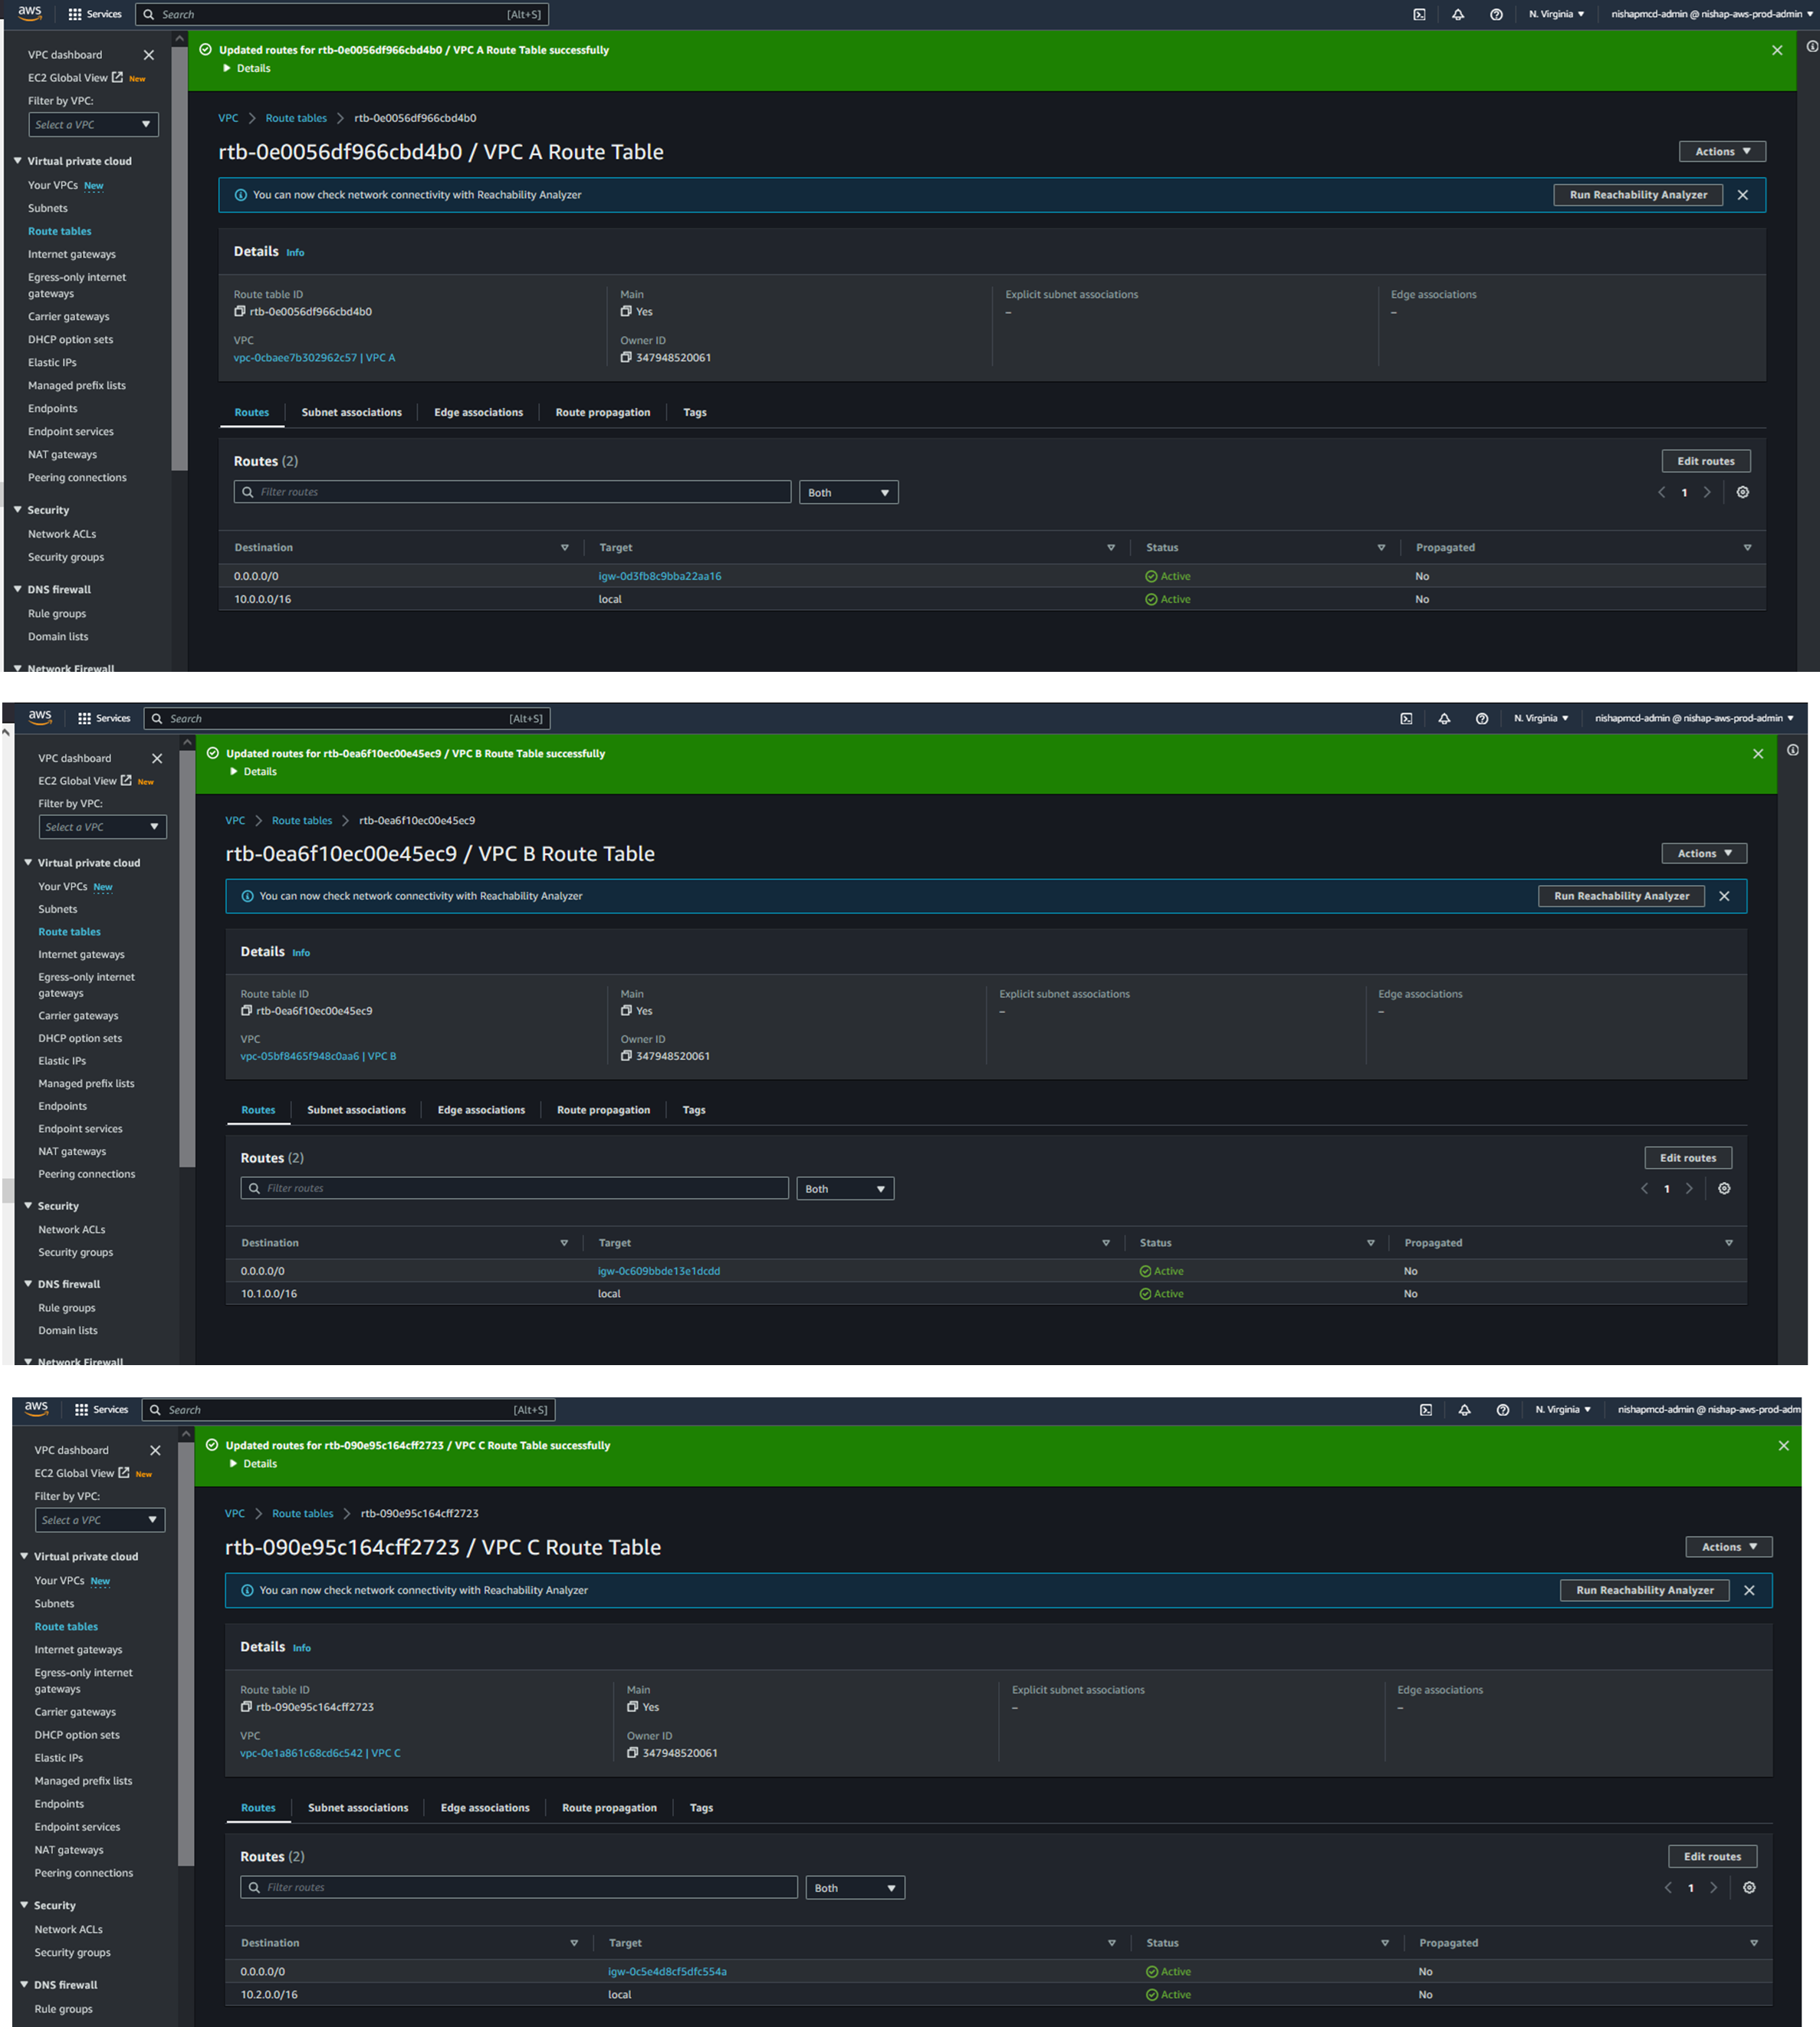Copy route table ID rtb-0e0056df966cbd4b0 with copy icon
The image size is (1820, 2027).
[240, 311]
